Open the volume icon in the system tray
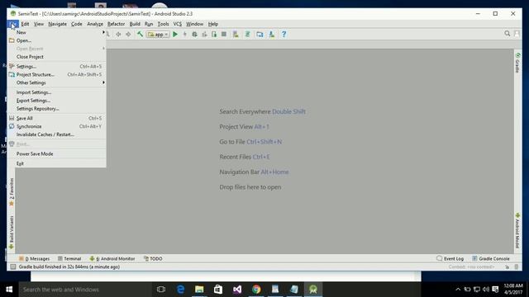The image size is (529, 297). [486, 290]
